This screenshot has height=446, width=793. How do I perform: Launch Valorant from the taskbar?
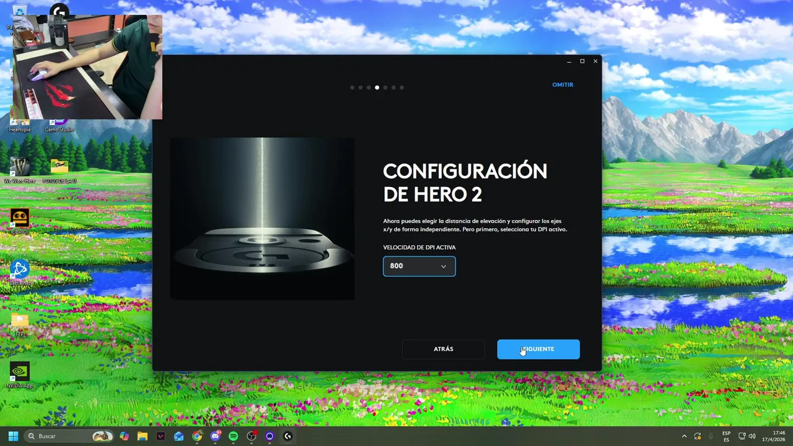click(160, 436)
